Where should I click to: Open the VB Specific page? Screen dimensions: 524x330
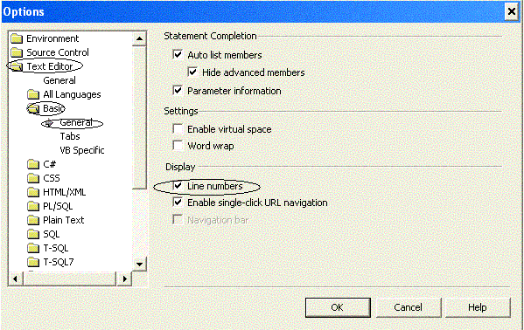82,150
